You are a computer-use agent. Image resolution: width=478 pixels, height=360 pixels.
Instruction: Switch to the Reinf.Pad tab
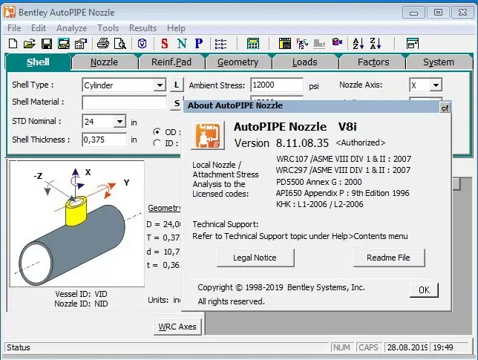coord(171,62)
